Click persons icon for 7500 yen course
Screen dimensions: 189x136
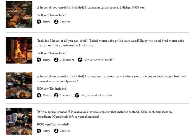coord(56,95)
